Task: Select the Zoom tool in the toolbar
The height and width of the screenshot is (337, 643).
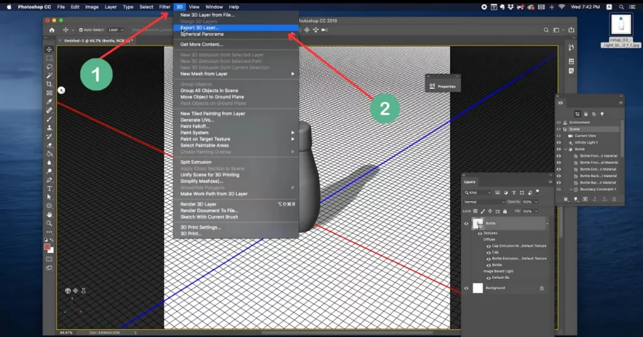Action: tap(49, 223)
